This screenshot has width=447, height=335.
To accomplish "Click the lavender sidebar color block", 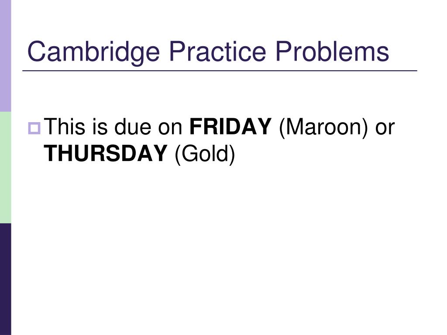I will coord(5,56).
